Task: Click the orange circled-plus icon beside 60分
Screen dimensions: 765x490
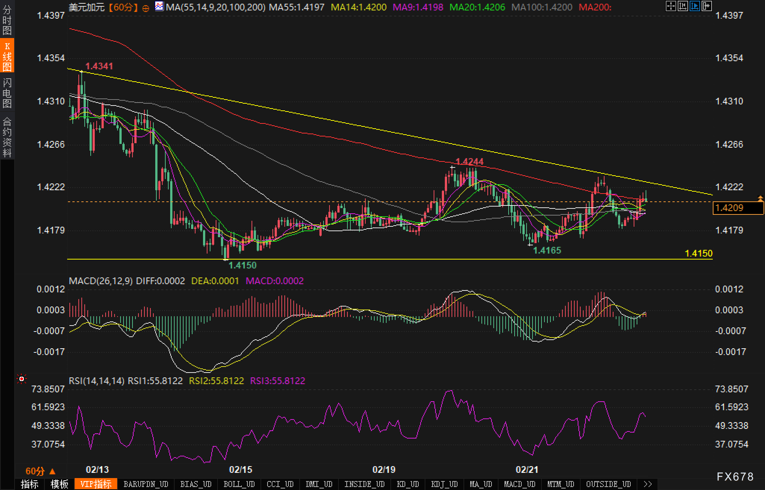Action: pos(146,8)
